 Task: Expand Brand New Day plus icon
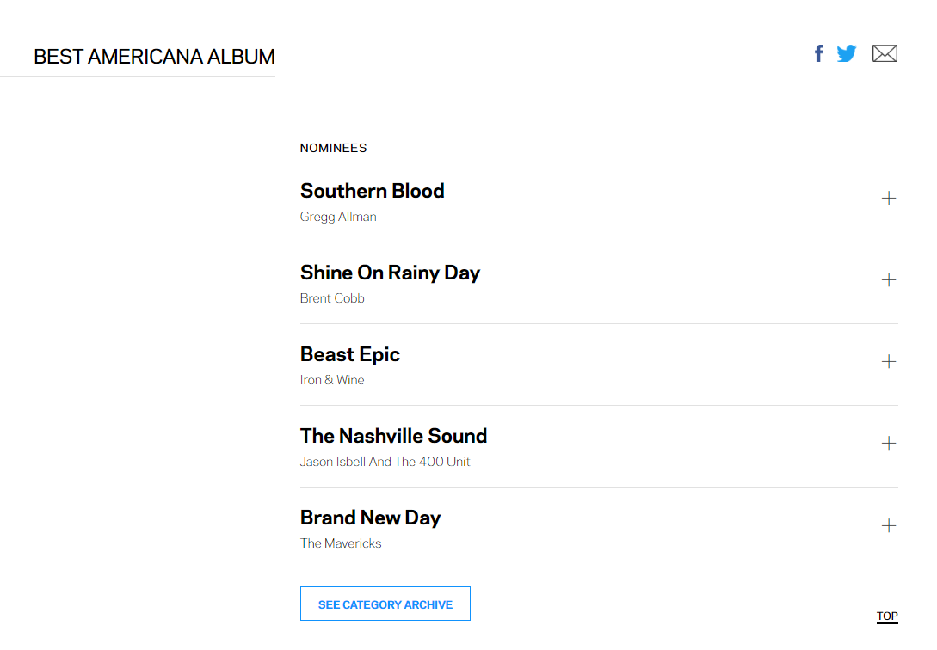(889, 525)
